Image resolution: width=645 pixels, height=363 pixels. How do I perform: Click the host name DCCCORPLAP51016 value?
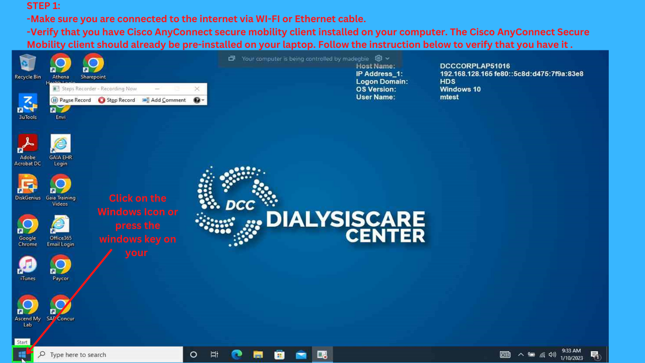[x=475, y=66]
